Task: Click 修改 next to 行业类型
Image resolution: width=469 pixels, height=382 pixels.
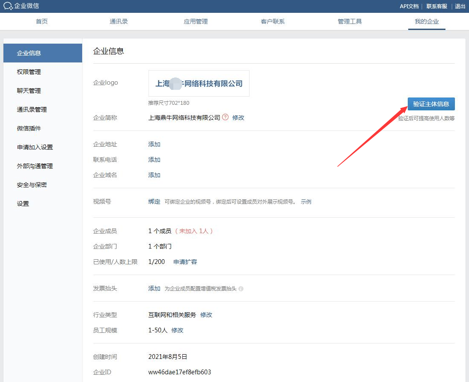Action: [206, 315]
